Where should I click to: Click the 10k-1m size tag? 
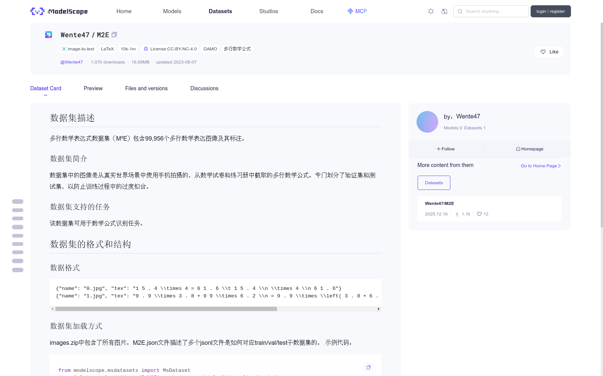[128, 49]
